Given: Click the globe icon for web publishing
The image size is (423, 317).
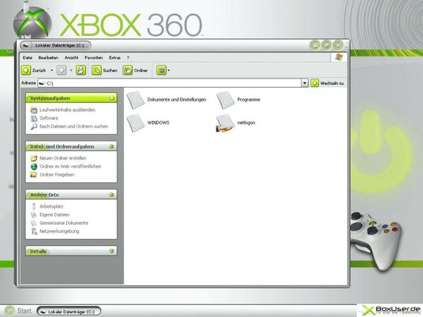Looking at the screenshot, I should click(x=34, y=167).
